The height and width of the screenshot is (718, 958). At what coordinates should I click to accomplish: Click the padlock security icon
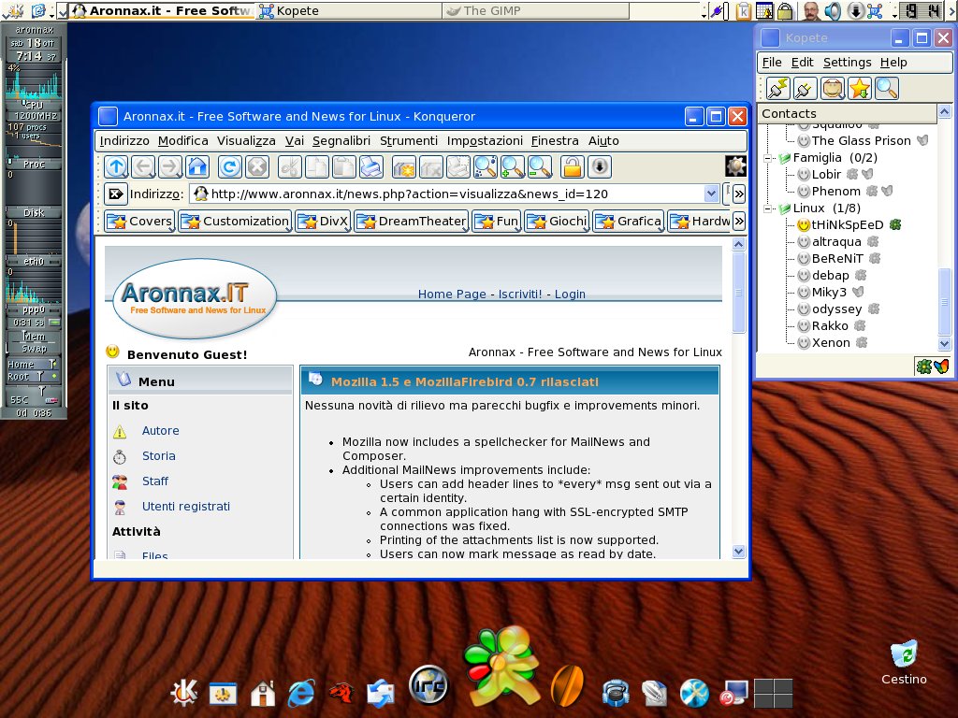point(573,166)
